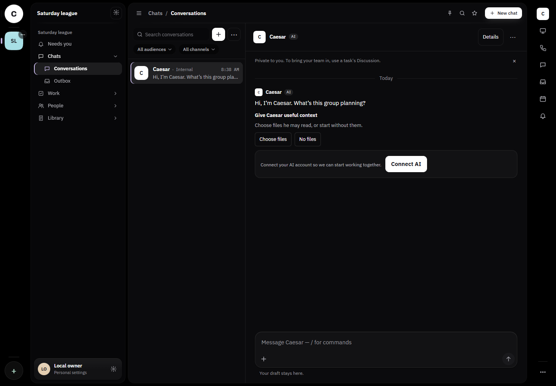Expand the People section
556x386 pixels.
click(x=115, y=106)
